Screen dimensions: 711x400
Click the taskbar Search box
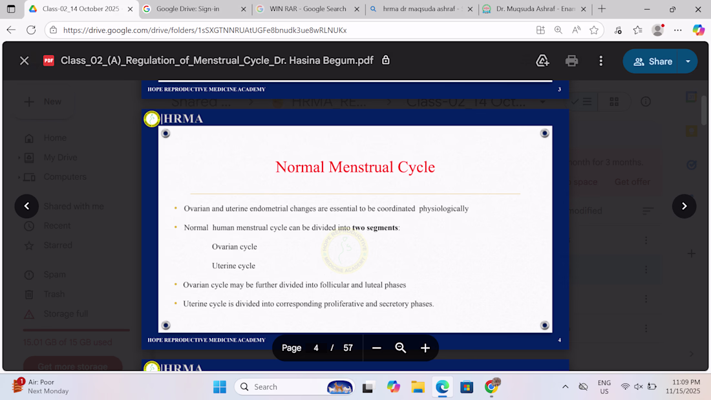pos(295,387)
